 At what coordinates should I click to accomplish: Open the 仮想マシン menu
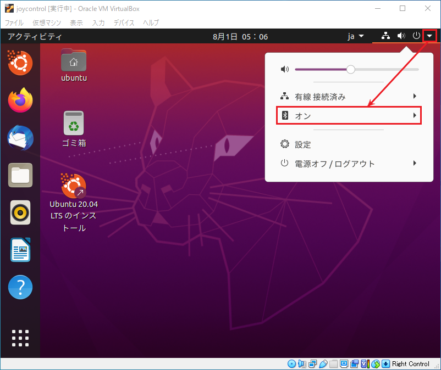pos(47,23)
